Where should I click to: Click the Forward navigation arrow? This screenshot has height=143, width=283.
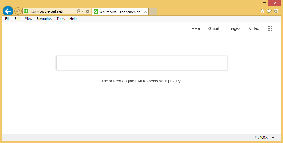click(18, 11)
